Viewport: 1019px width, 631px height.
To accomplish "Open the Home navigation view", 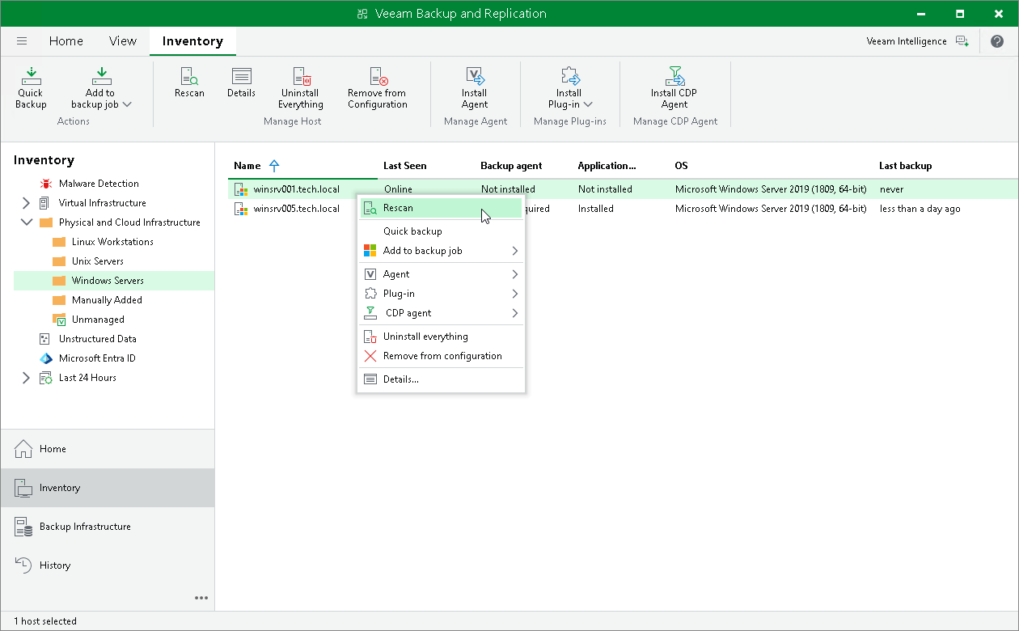I will (108, 449).
